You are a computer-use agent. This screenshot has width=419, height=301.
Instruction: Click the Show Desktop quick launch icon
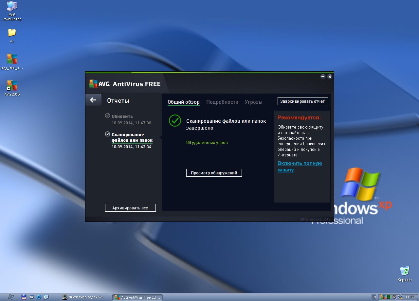tap(32, 297)
